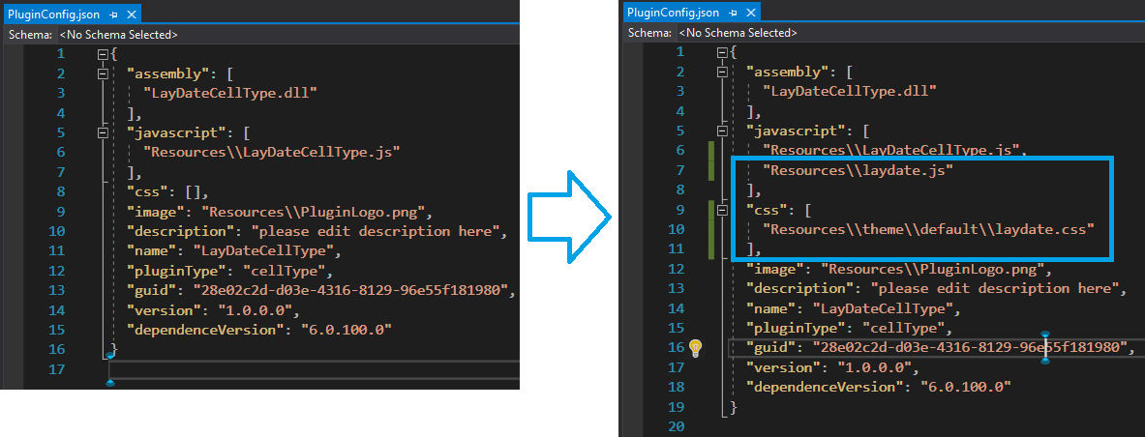Collapse the "assembly" array in left editor
The image size is (1145, 437).
pyautogui.click(x=103, y=73)
